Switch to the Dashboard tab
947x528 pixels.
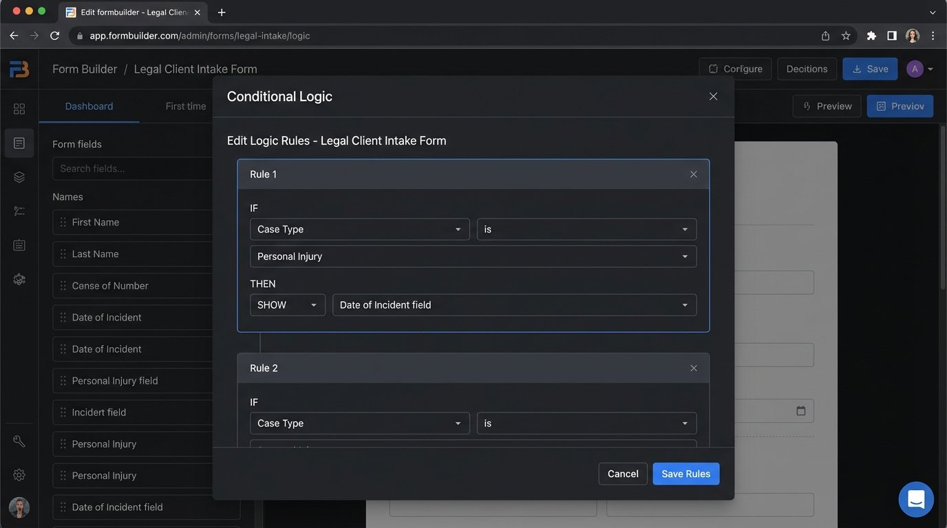89,106
